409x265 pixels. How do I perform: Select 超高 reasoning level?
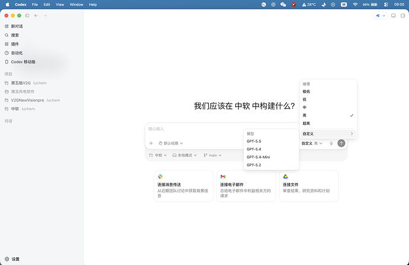click(328, 124)
